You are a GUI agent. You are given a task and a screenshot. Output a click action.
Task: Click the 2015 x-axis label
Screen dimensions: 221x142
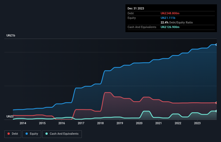(x=42, y=123)
